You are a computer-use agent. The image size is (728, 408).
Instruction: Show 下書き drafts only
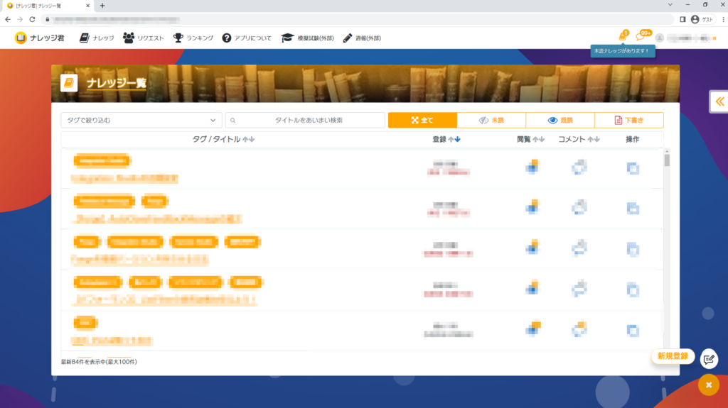click(628, 121)
